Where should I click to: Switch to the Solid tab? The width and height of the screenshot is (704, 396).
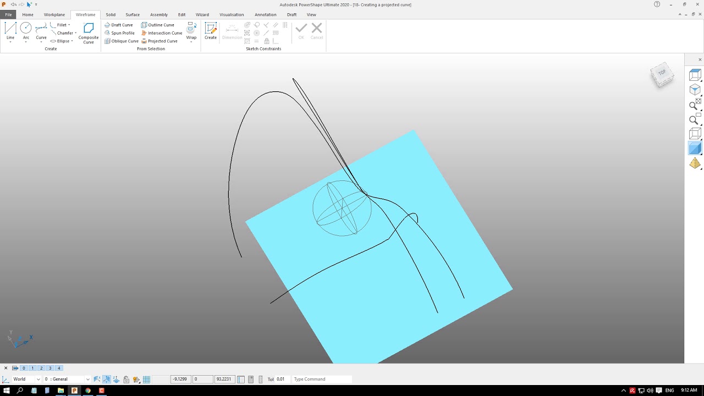(x=111, y=15)
